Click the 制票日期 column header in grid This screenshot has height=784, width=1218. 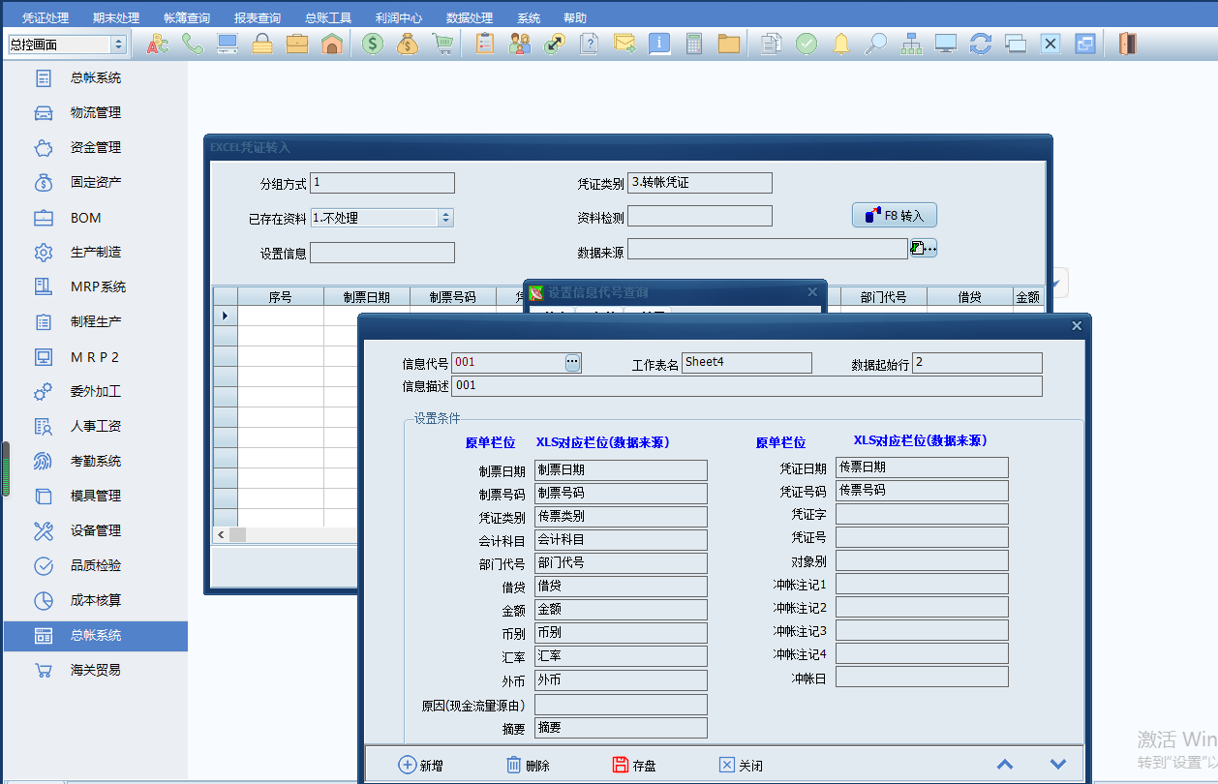click(x=367, y=297)
